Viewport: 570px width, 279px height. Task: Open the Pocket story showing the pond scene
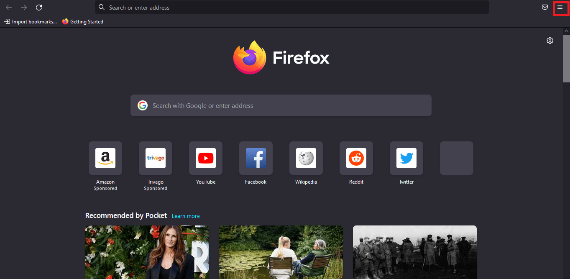(x=281, y=252)
